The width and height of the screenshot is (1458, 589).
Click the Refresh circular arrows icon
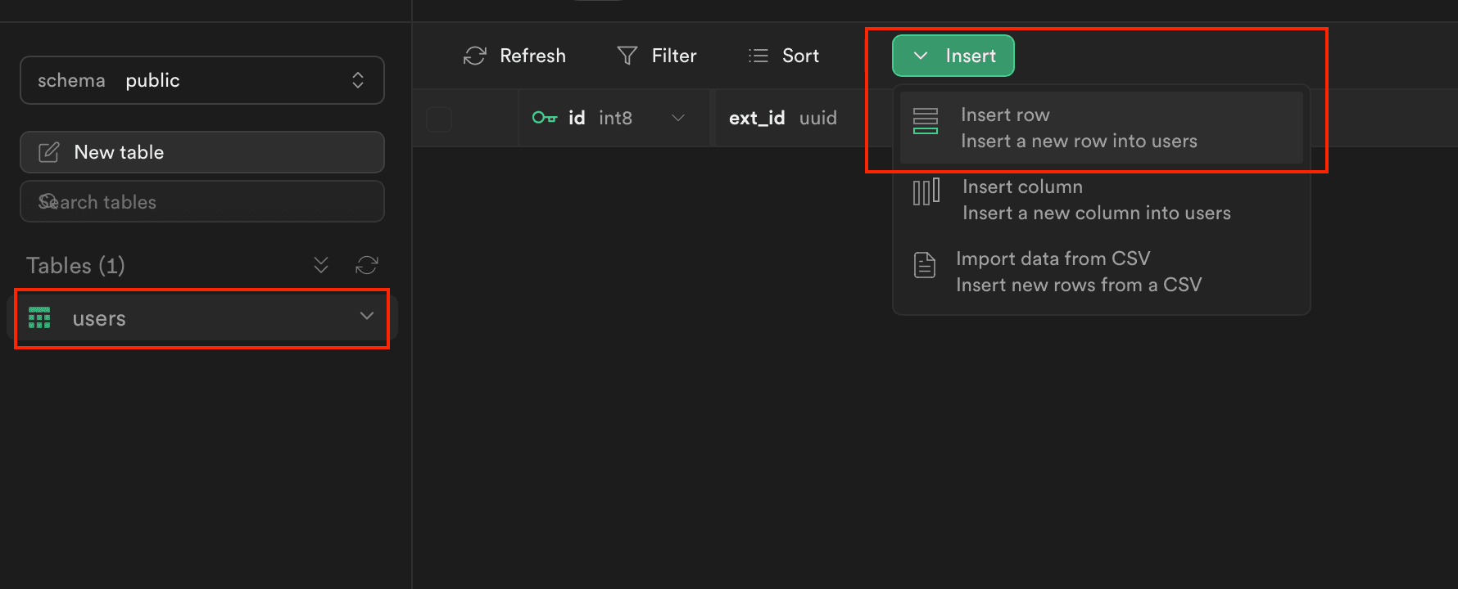[475, 56]
